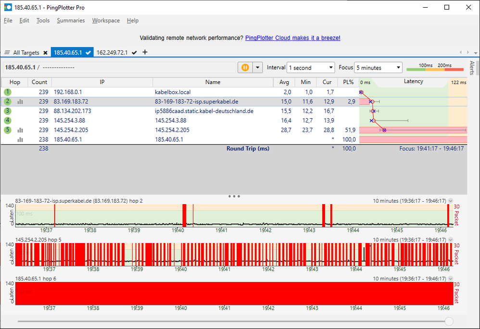Image resolution: width=480 pixels, height=329 pixels.
Task: Click the PL% column header
Action: point(348,82)
